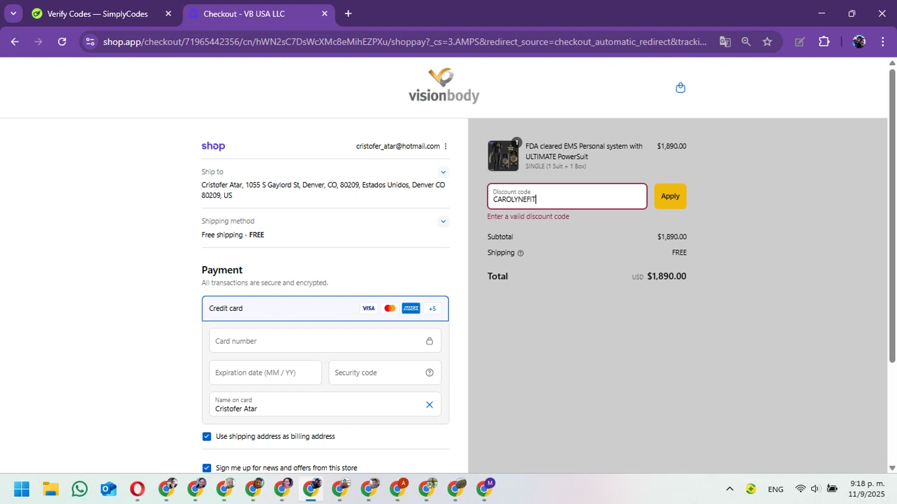
Task: Click the browser address bar URL
Action: coord(405,42)
